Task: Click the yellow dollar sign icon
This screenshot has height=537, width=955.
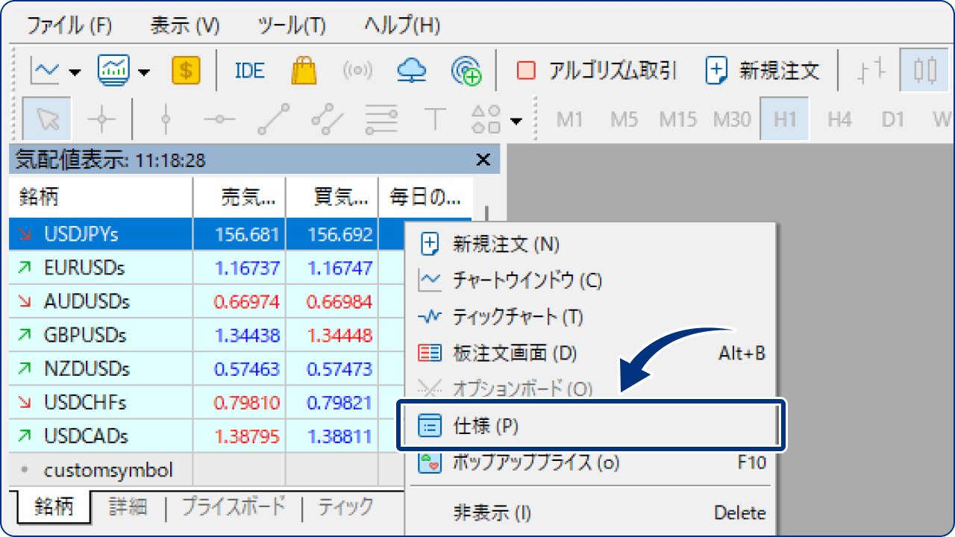Action: 186,71
